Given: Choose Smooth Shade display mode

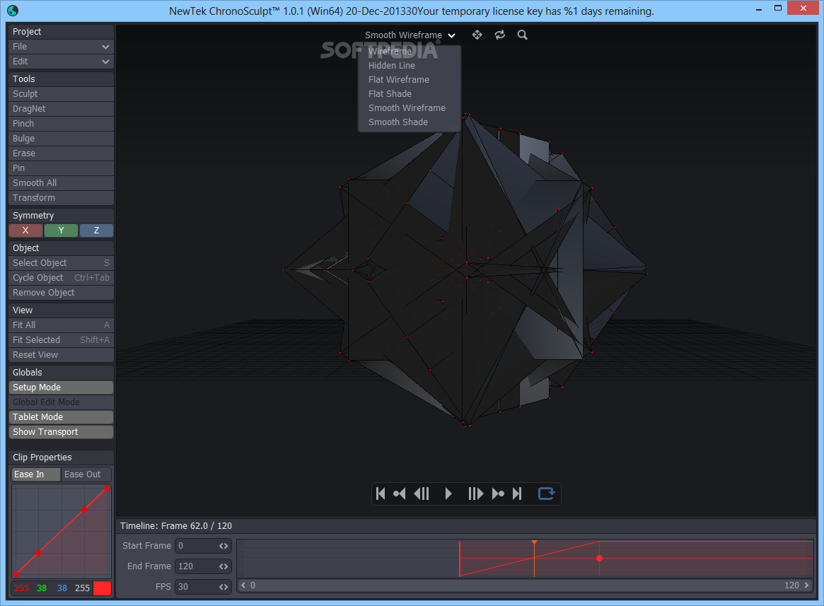Looking at the screenshot, I should pos(410,122).
